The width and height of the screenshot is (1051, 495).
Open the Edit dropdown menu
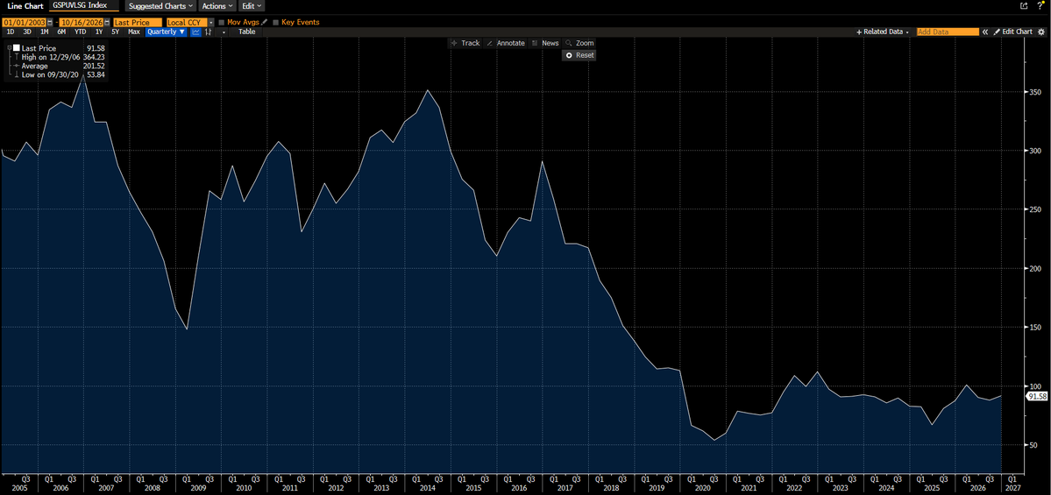point(252,5)
